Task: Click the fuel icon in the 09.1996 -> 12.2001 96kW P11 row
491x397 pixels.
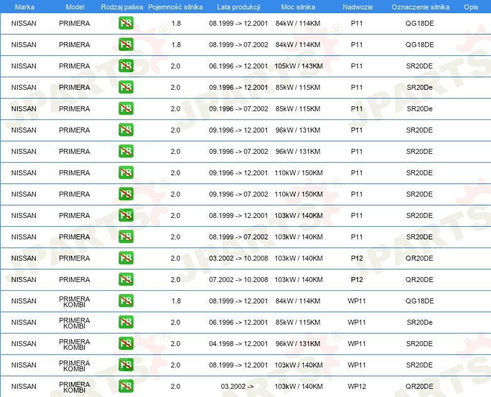Action: click(x=126, y=130)
